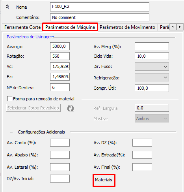Open the Refrigeração dropdown
The width and height of the screenshot is (184, 192).
(x=152, y=77)
